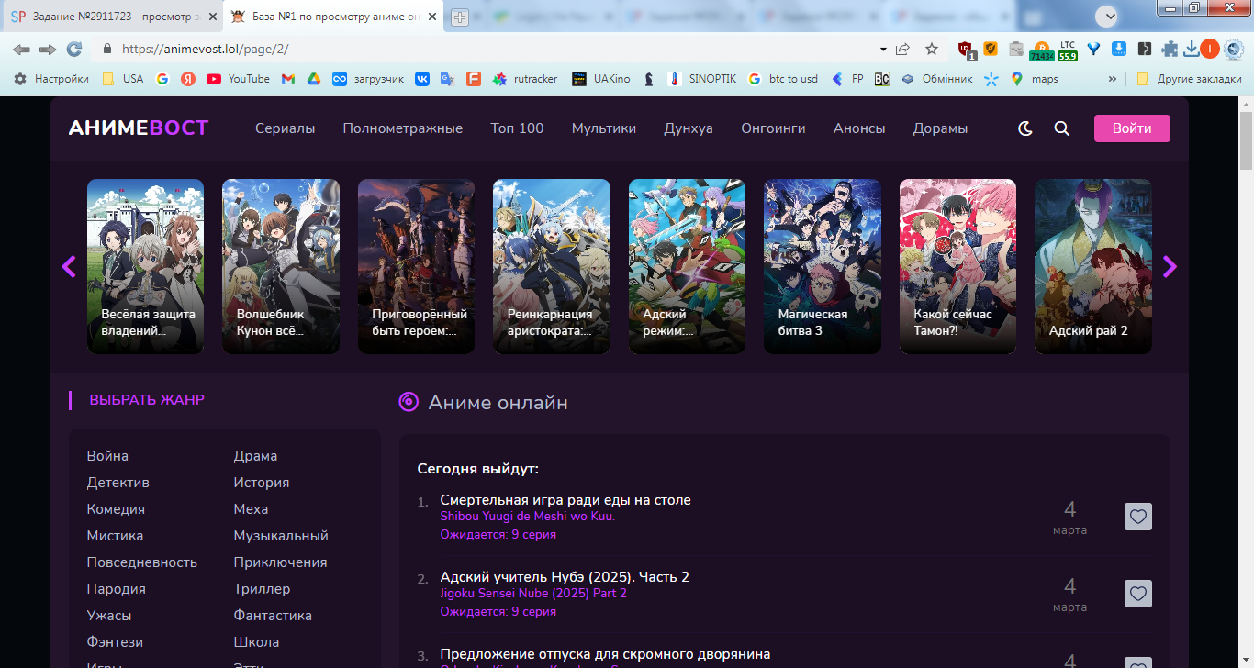The image size is (1254, 668).
Task: Open the Адский рай 2 poster
Action: (1093, 266)
